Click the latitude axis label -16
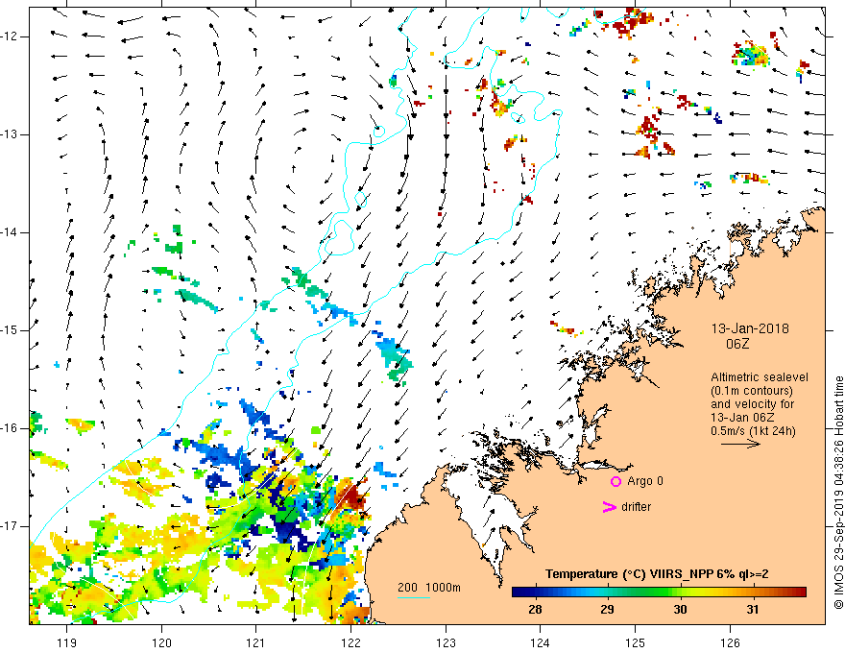This screenshot has height=653, width=845. (10, 428)
